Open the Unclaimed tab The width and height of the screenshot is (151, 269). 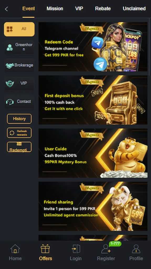(134, 9)
